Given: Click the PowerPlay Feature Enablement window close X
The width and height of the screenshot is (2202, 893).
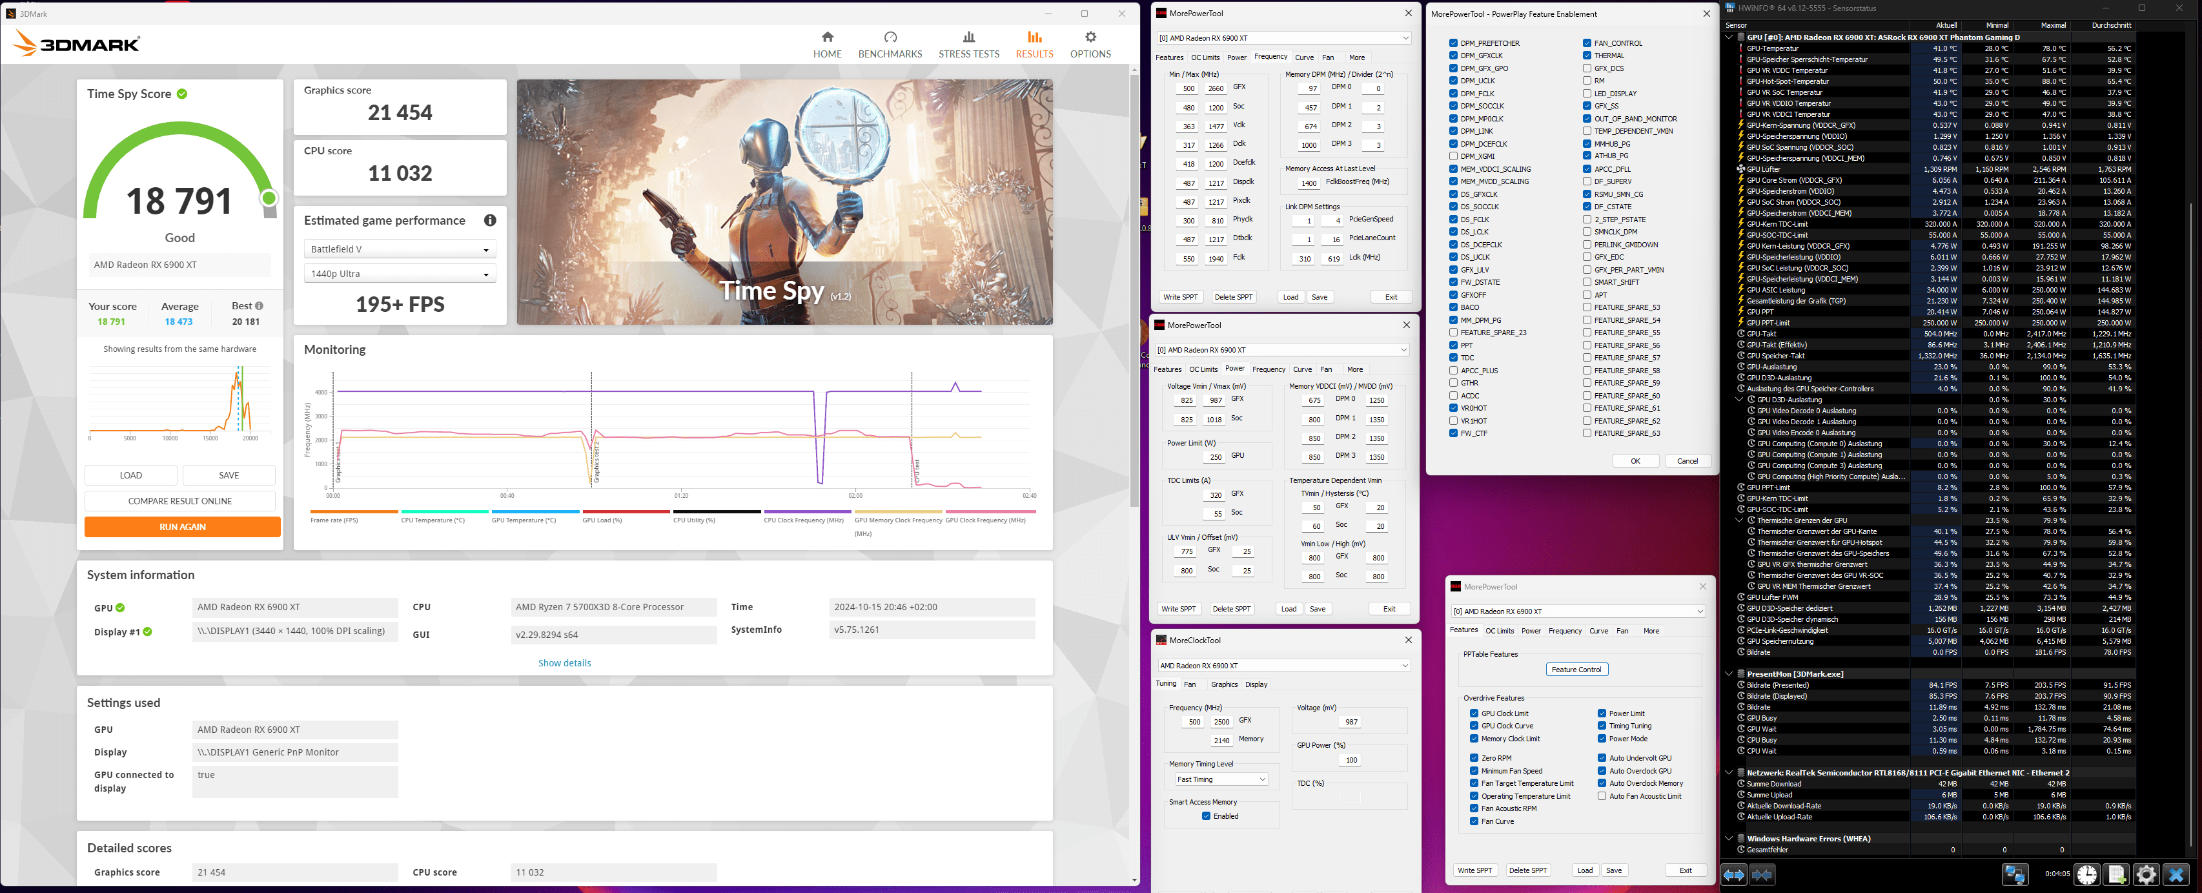Looking at the screenshot, I should pyautogui.click(x=1706, y=14).
